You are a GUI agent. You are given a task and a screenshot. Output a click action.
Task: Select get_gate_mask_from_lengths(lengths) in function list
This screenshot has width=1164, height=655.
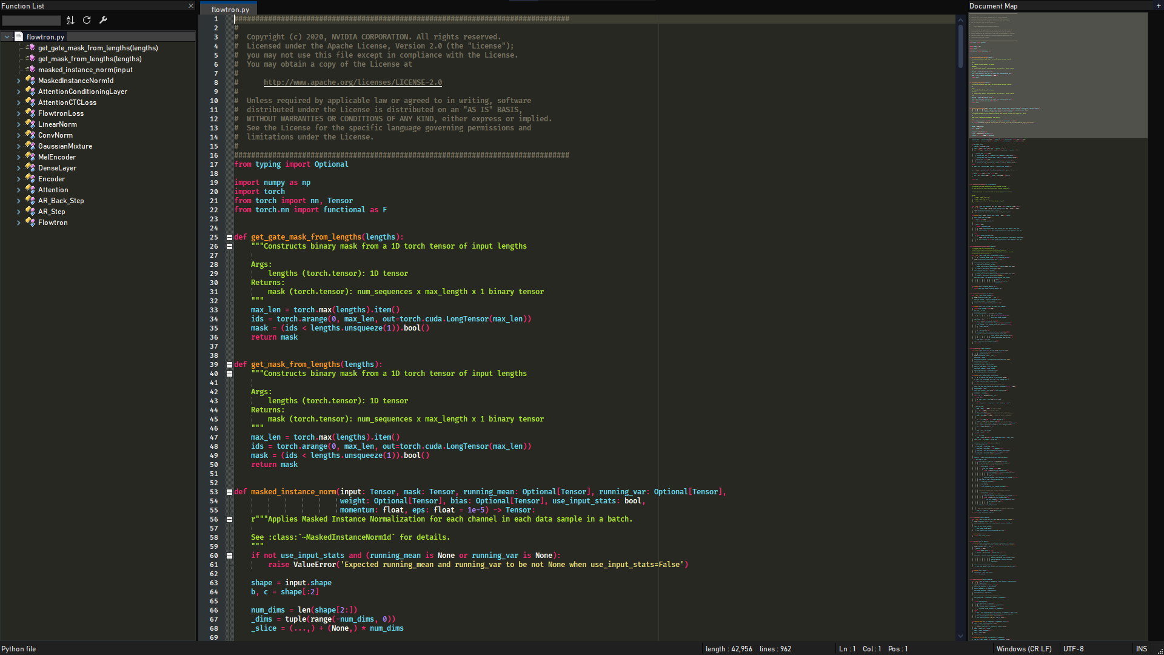tap(98, 48)
